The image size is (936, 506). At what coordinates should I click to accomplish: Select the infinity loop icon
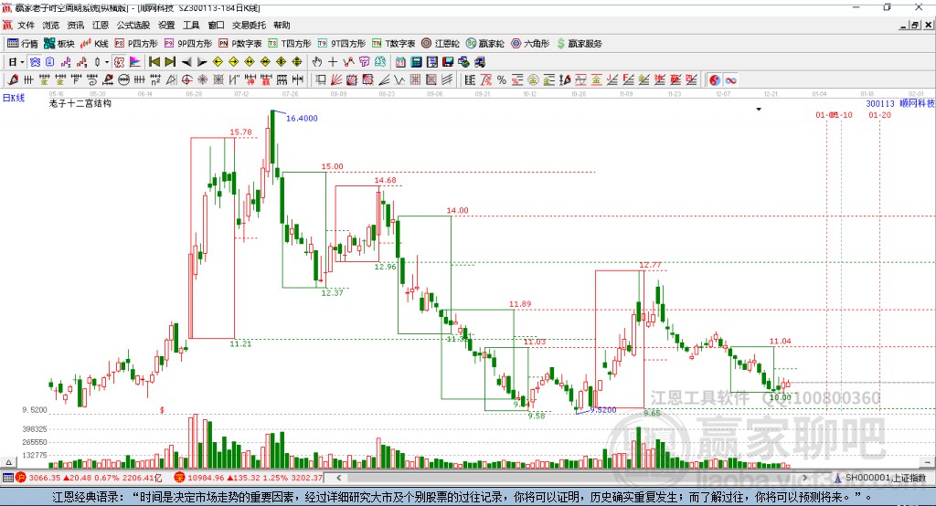pyautogui.click(x=730, y=80)
